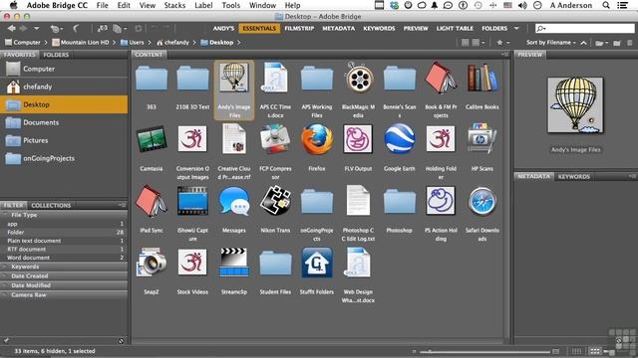This screenshot has width=638, height=358.
Task: Open the Filter by Rating star dropdown
Action: click(x=502, y=42)
